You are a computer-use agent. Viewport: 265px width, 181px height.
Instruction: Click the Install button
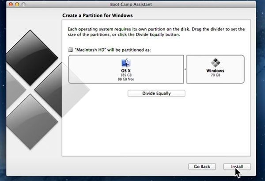(x=237, y=166)
